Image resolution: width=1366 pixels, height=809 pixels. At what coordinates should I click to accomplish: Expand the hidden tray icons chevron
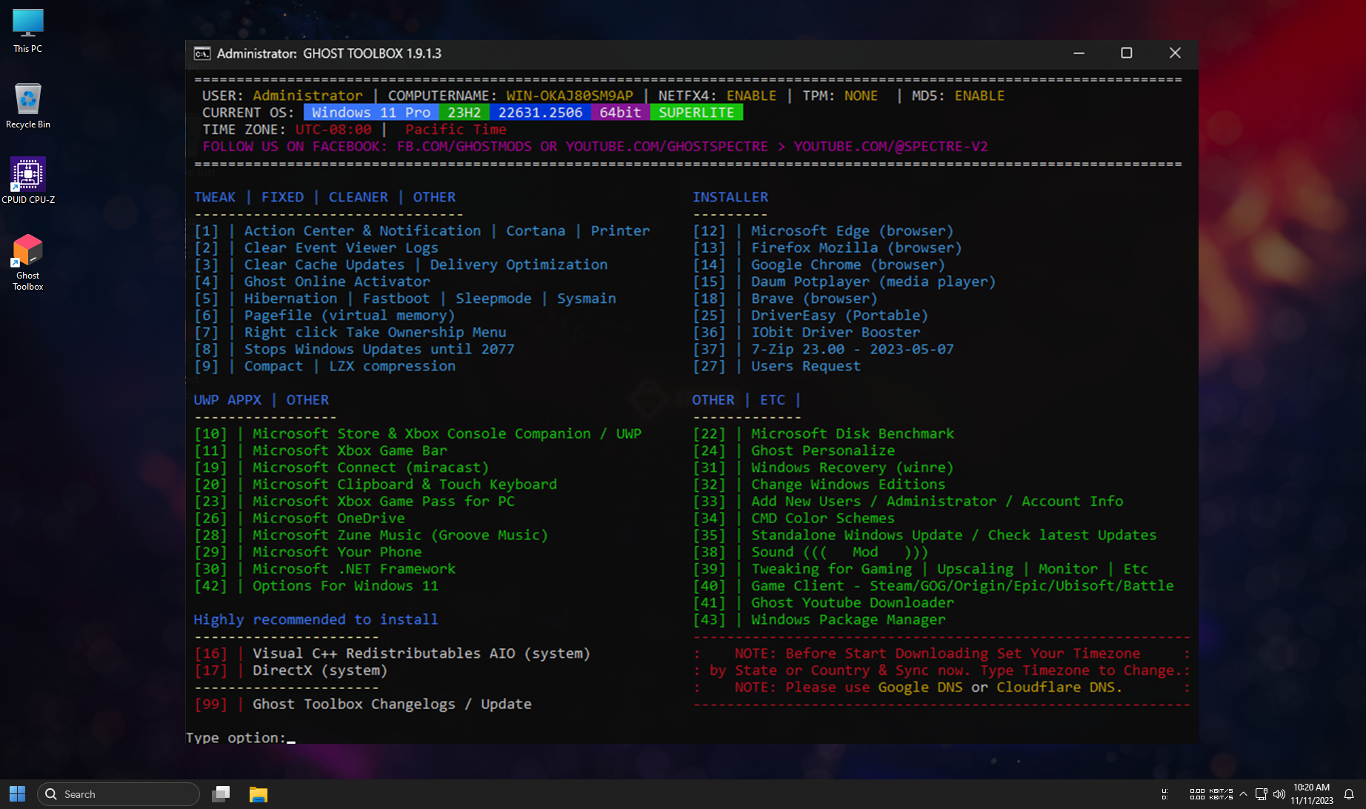(x=1243, y=794)
